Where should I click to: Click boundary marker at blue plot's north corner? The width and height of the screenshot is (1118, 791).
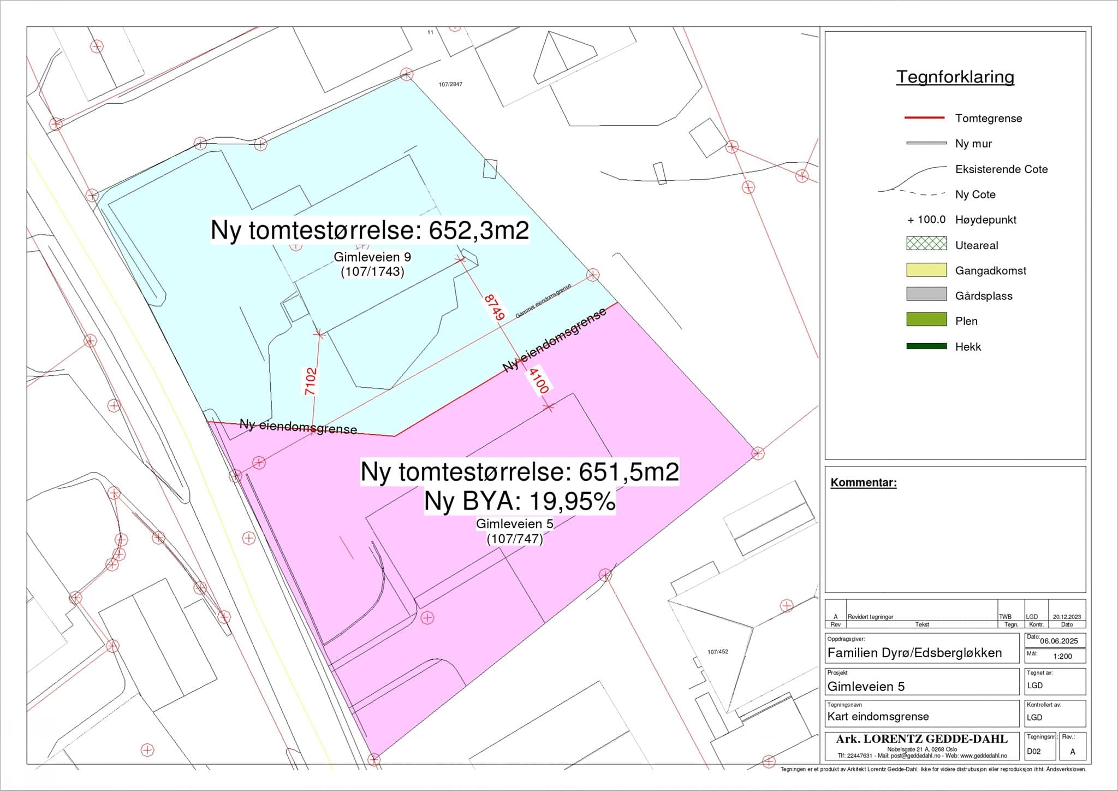coord(406,74)
